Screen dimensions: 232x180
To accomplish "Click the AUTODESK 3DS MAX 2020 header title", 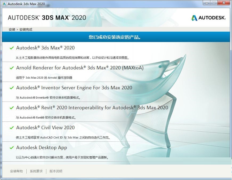I will coord(47,18).
